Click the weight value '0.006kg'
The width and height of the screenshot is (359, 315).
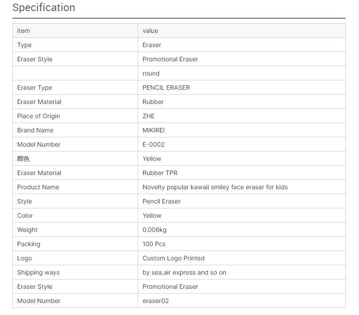[x=154, y=230]
